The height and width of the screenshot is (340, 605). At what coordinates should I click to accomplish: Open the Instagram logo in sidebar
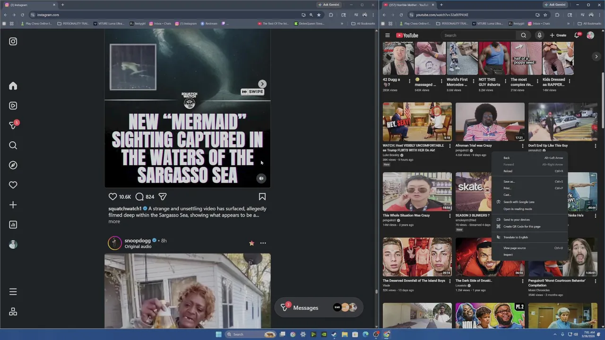tap(13, 42)
